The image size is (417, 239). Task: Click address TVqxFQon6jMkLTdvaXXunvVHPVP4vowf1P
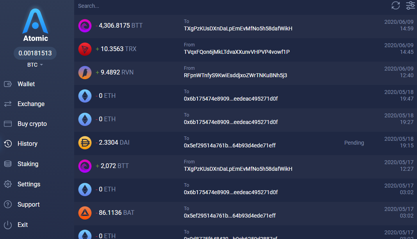tap(237, 52)
